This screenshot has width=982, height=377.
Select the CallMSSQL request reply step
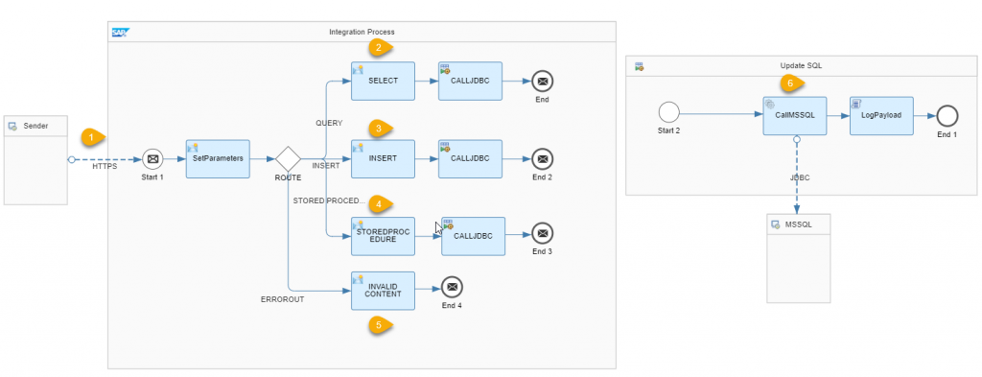click(795, 115)
